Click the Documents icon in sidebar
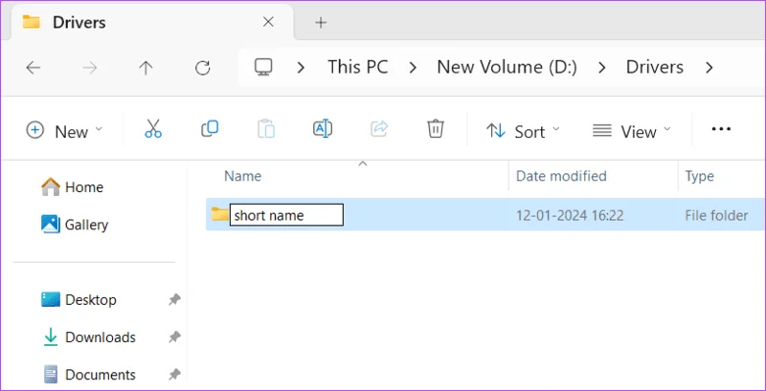The image size is (766, 391). click(51, 375)
